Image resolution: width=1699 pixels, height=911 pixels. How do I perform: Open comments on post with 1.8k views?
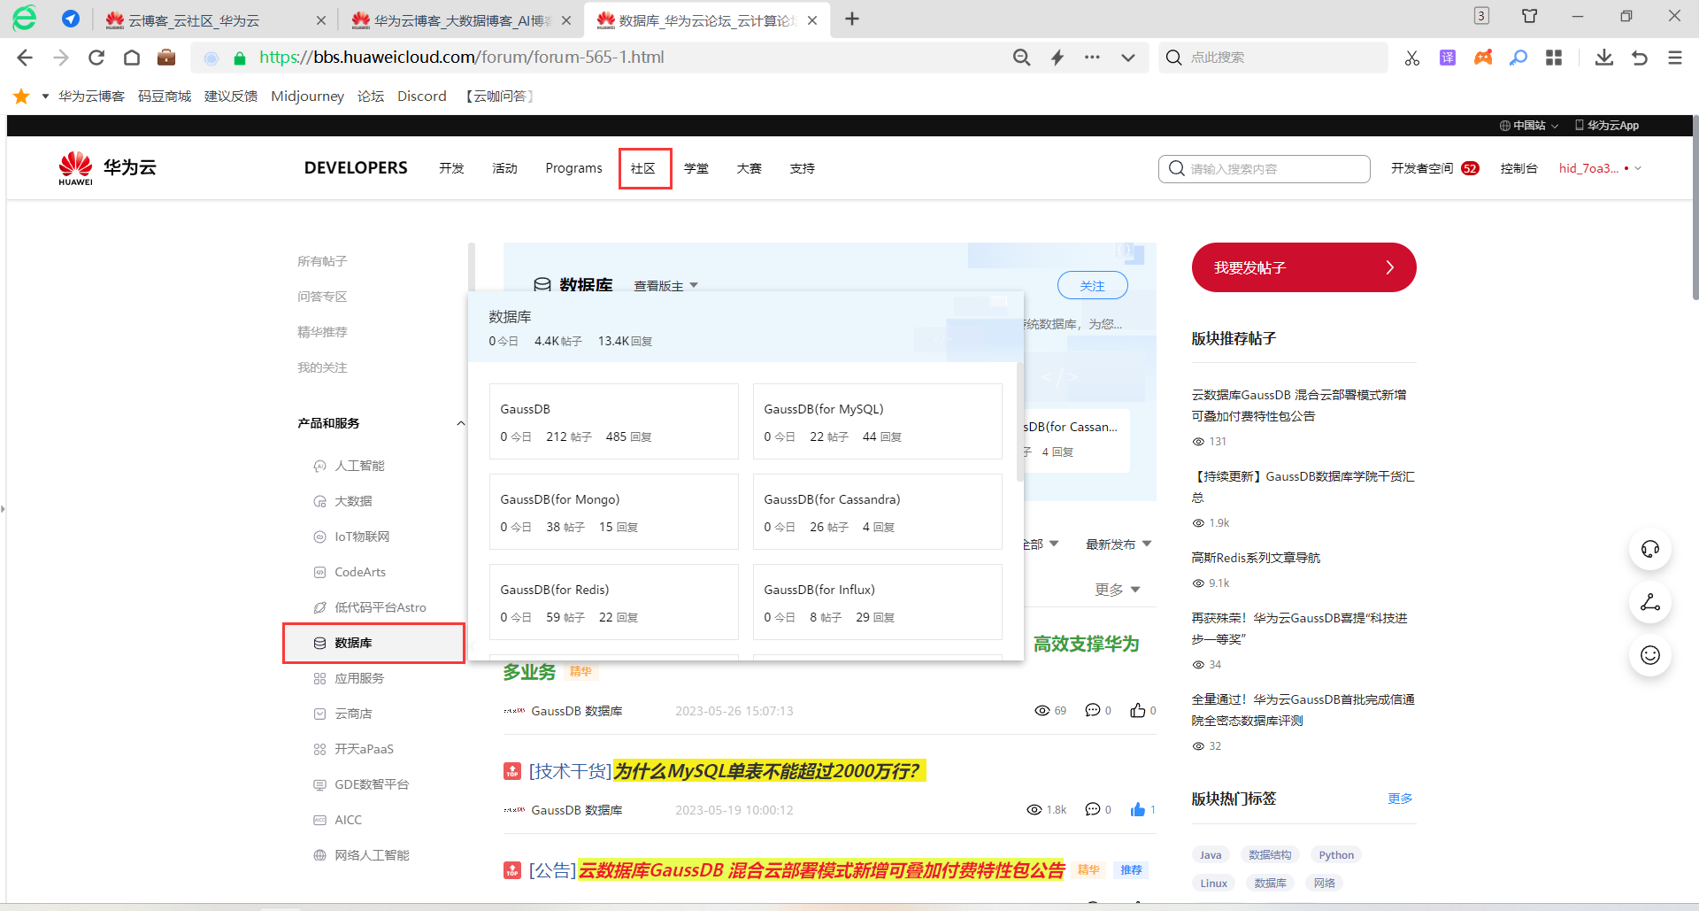coord(1093,809)
